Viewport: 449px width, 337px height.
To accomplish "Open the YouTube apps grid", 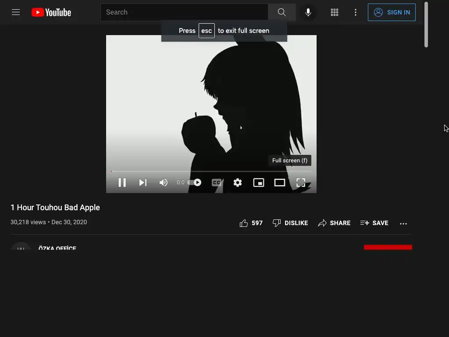I will (x=335, y=12).
